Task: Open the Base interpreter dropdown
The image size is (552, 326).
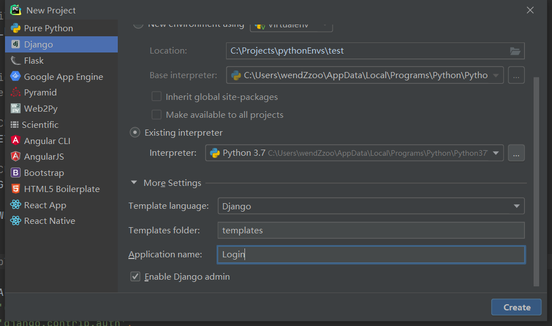Action: click(364, 75)
